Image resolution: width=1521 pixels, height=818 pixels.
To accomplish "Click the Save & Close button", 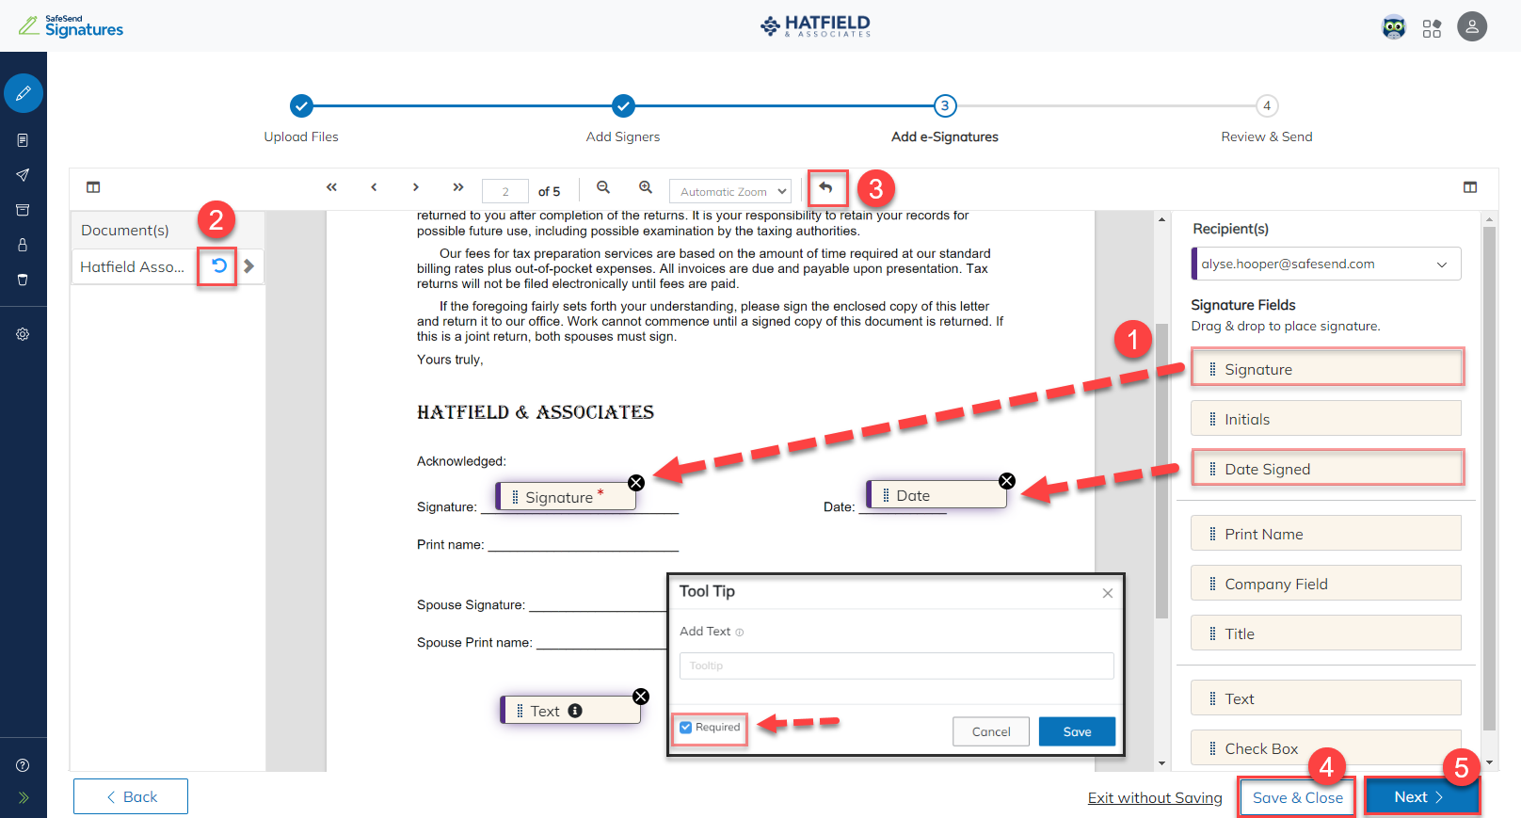I will (x=1297, y=797).
